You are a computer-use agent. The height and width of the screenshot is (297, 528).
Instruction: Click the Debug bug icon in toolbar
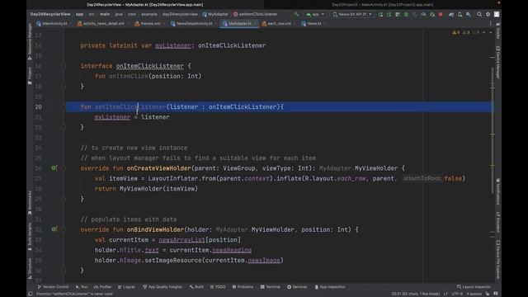pyautogui.click(x=406, y=15)
